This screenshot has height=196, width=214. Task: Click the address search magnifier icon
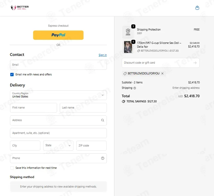103,120
